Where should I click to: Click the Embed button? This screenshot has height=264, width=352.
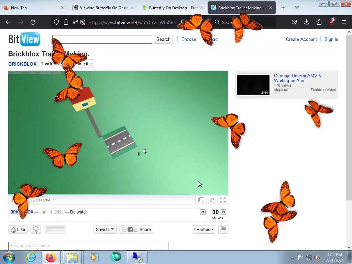tap(203, 229)
